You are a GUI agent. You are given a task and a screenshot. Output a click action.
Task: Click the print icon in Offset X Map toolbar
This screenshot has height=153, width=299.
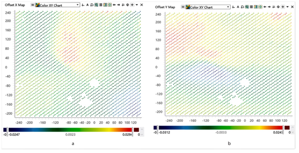127,5
